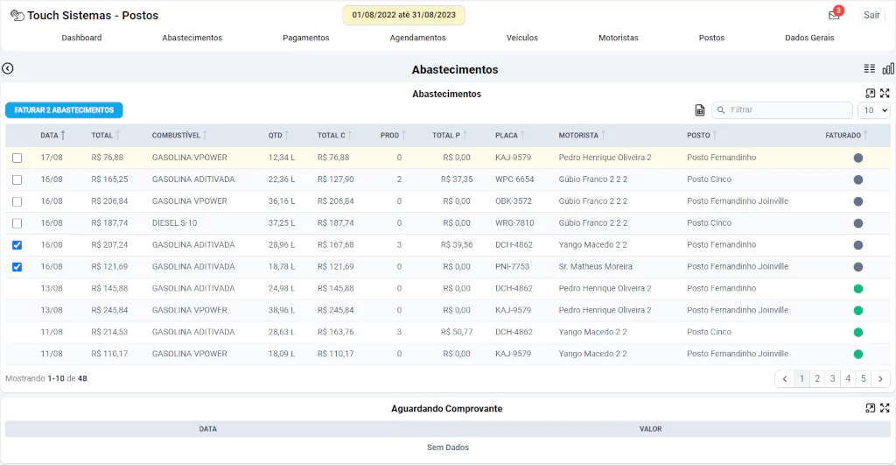Screen dimensions: 896x465
Task: Click faturado status dot for WPC-6654 row
Action: (x=857, y=180)
